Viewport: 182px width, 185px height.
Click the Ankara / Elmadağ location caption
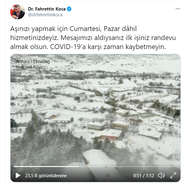pos(33,62)
